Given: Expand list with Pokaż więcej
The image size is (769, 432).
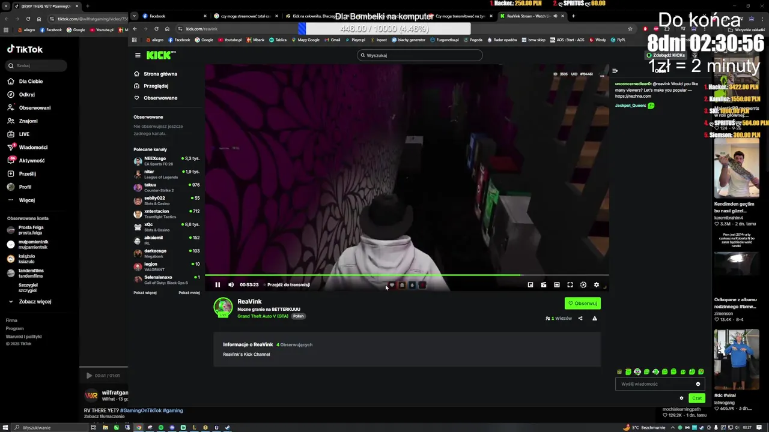Looking at the screenshot, I should (145, 293).
